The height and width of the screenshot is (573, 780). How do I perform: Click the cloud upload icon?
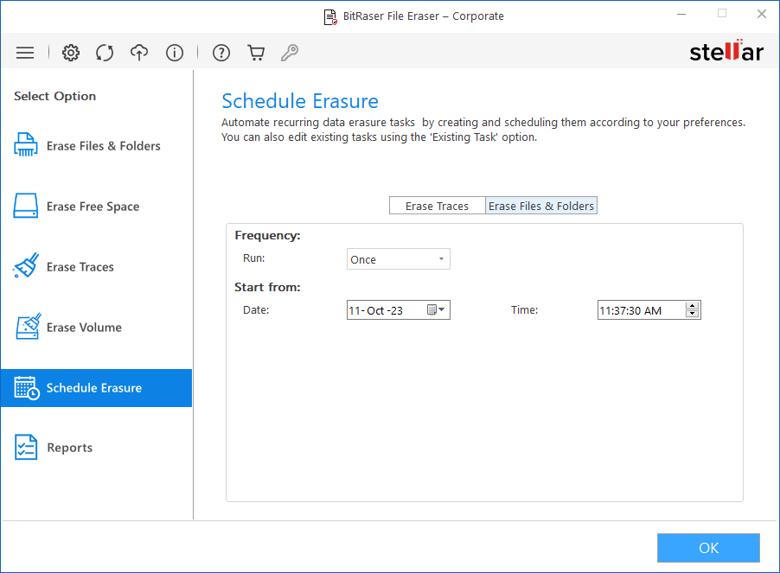pyautogui.click(x=139, y=53)
